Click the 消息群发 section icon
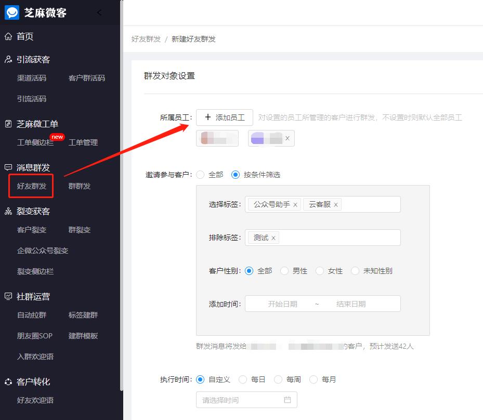This screenshot has height=420, width=483. pyautogui.click(x=8, y=167)
